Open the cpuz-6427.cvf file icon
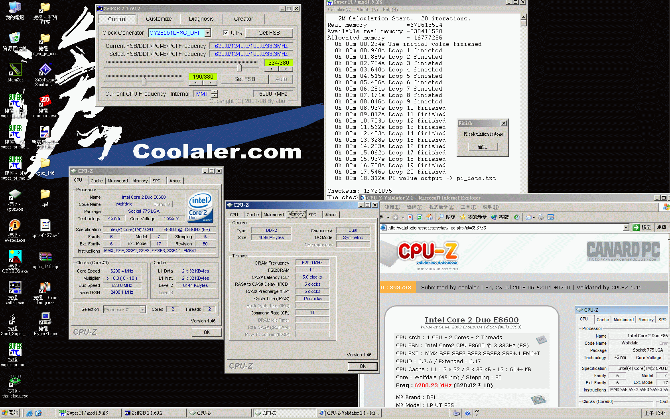 pos(45,225)
